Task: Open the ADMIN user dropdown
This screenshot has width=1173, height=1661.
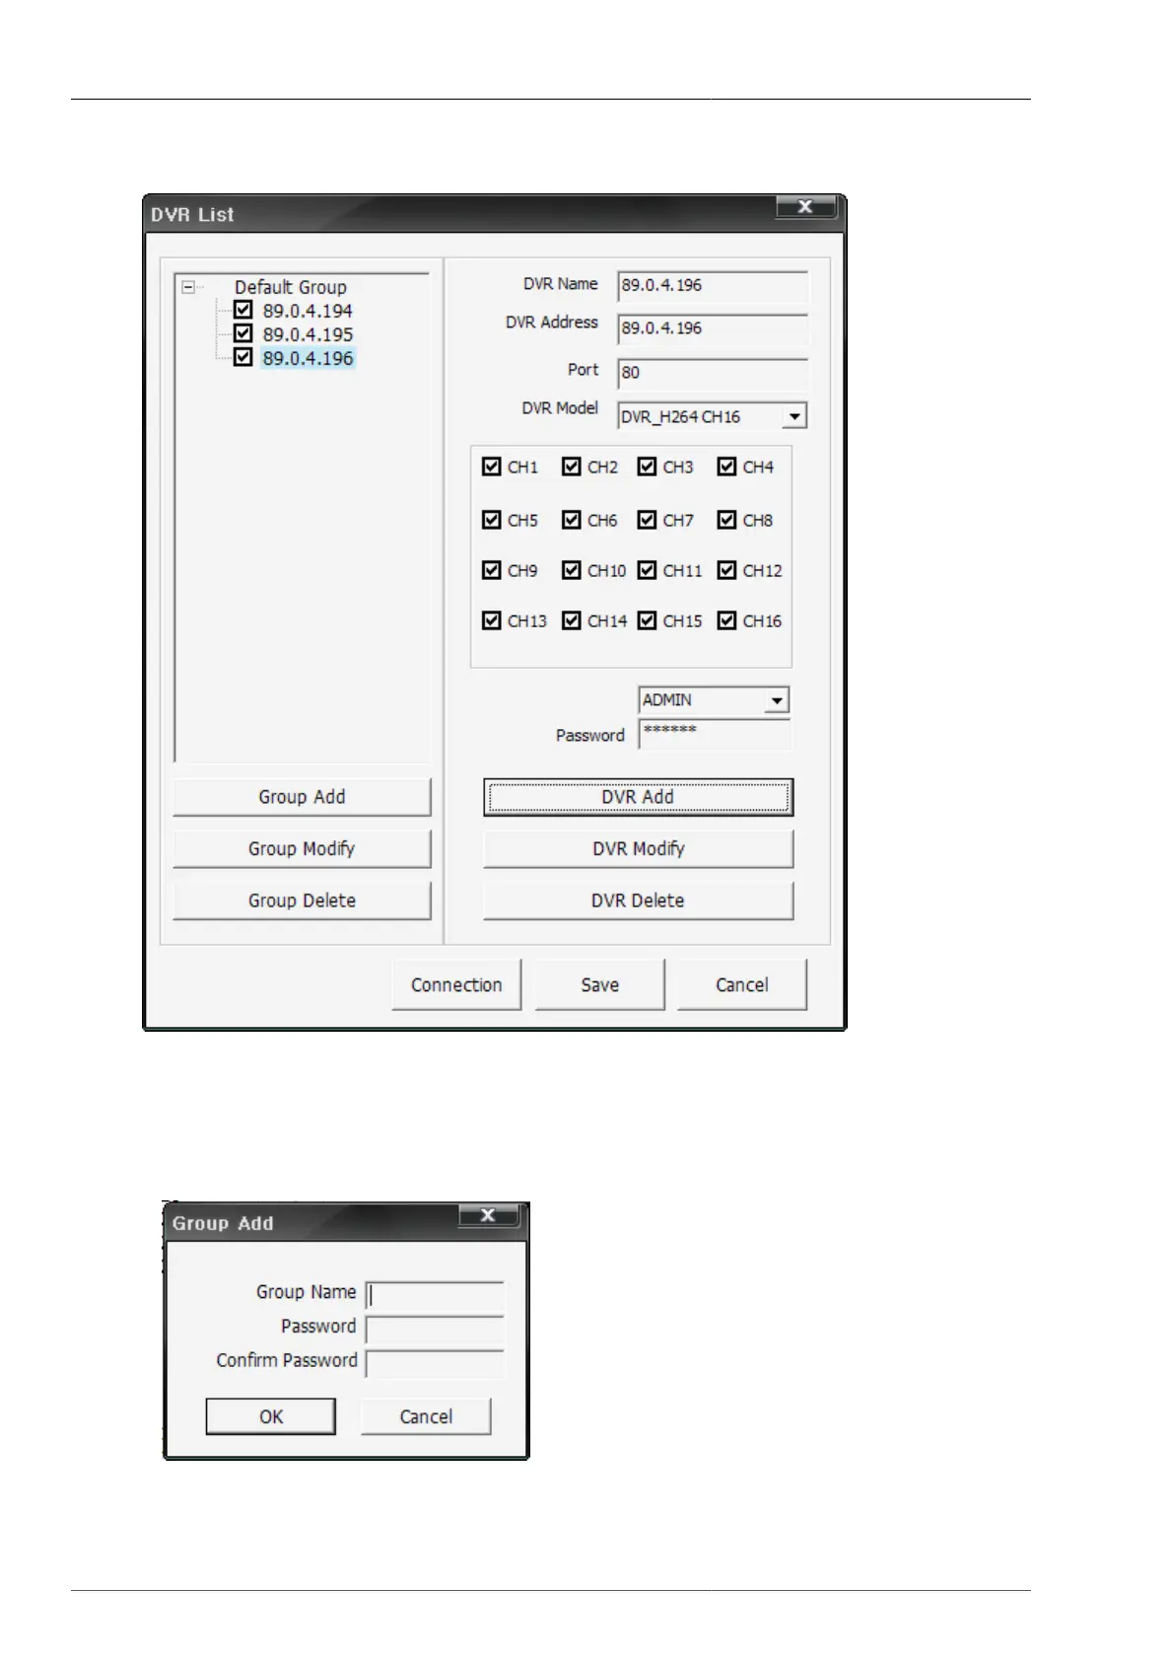Action: pyautogui.click(x=777, y=700)
